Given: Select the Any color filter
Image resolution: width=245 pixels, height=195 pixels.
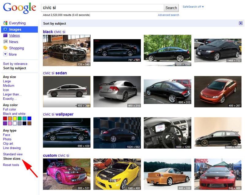Looking at the screenshot, I should click(10, 105).
